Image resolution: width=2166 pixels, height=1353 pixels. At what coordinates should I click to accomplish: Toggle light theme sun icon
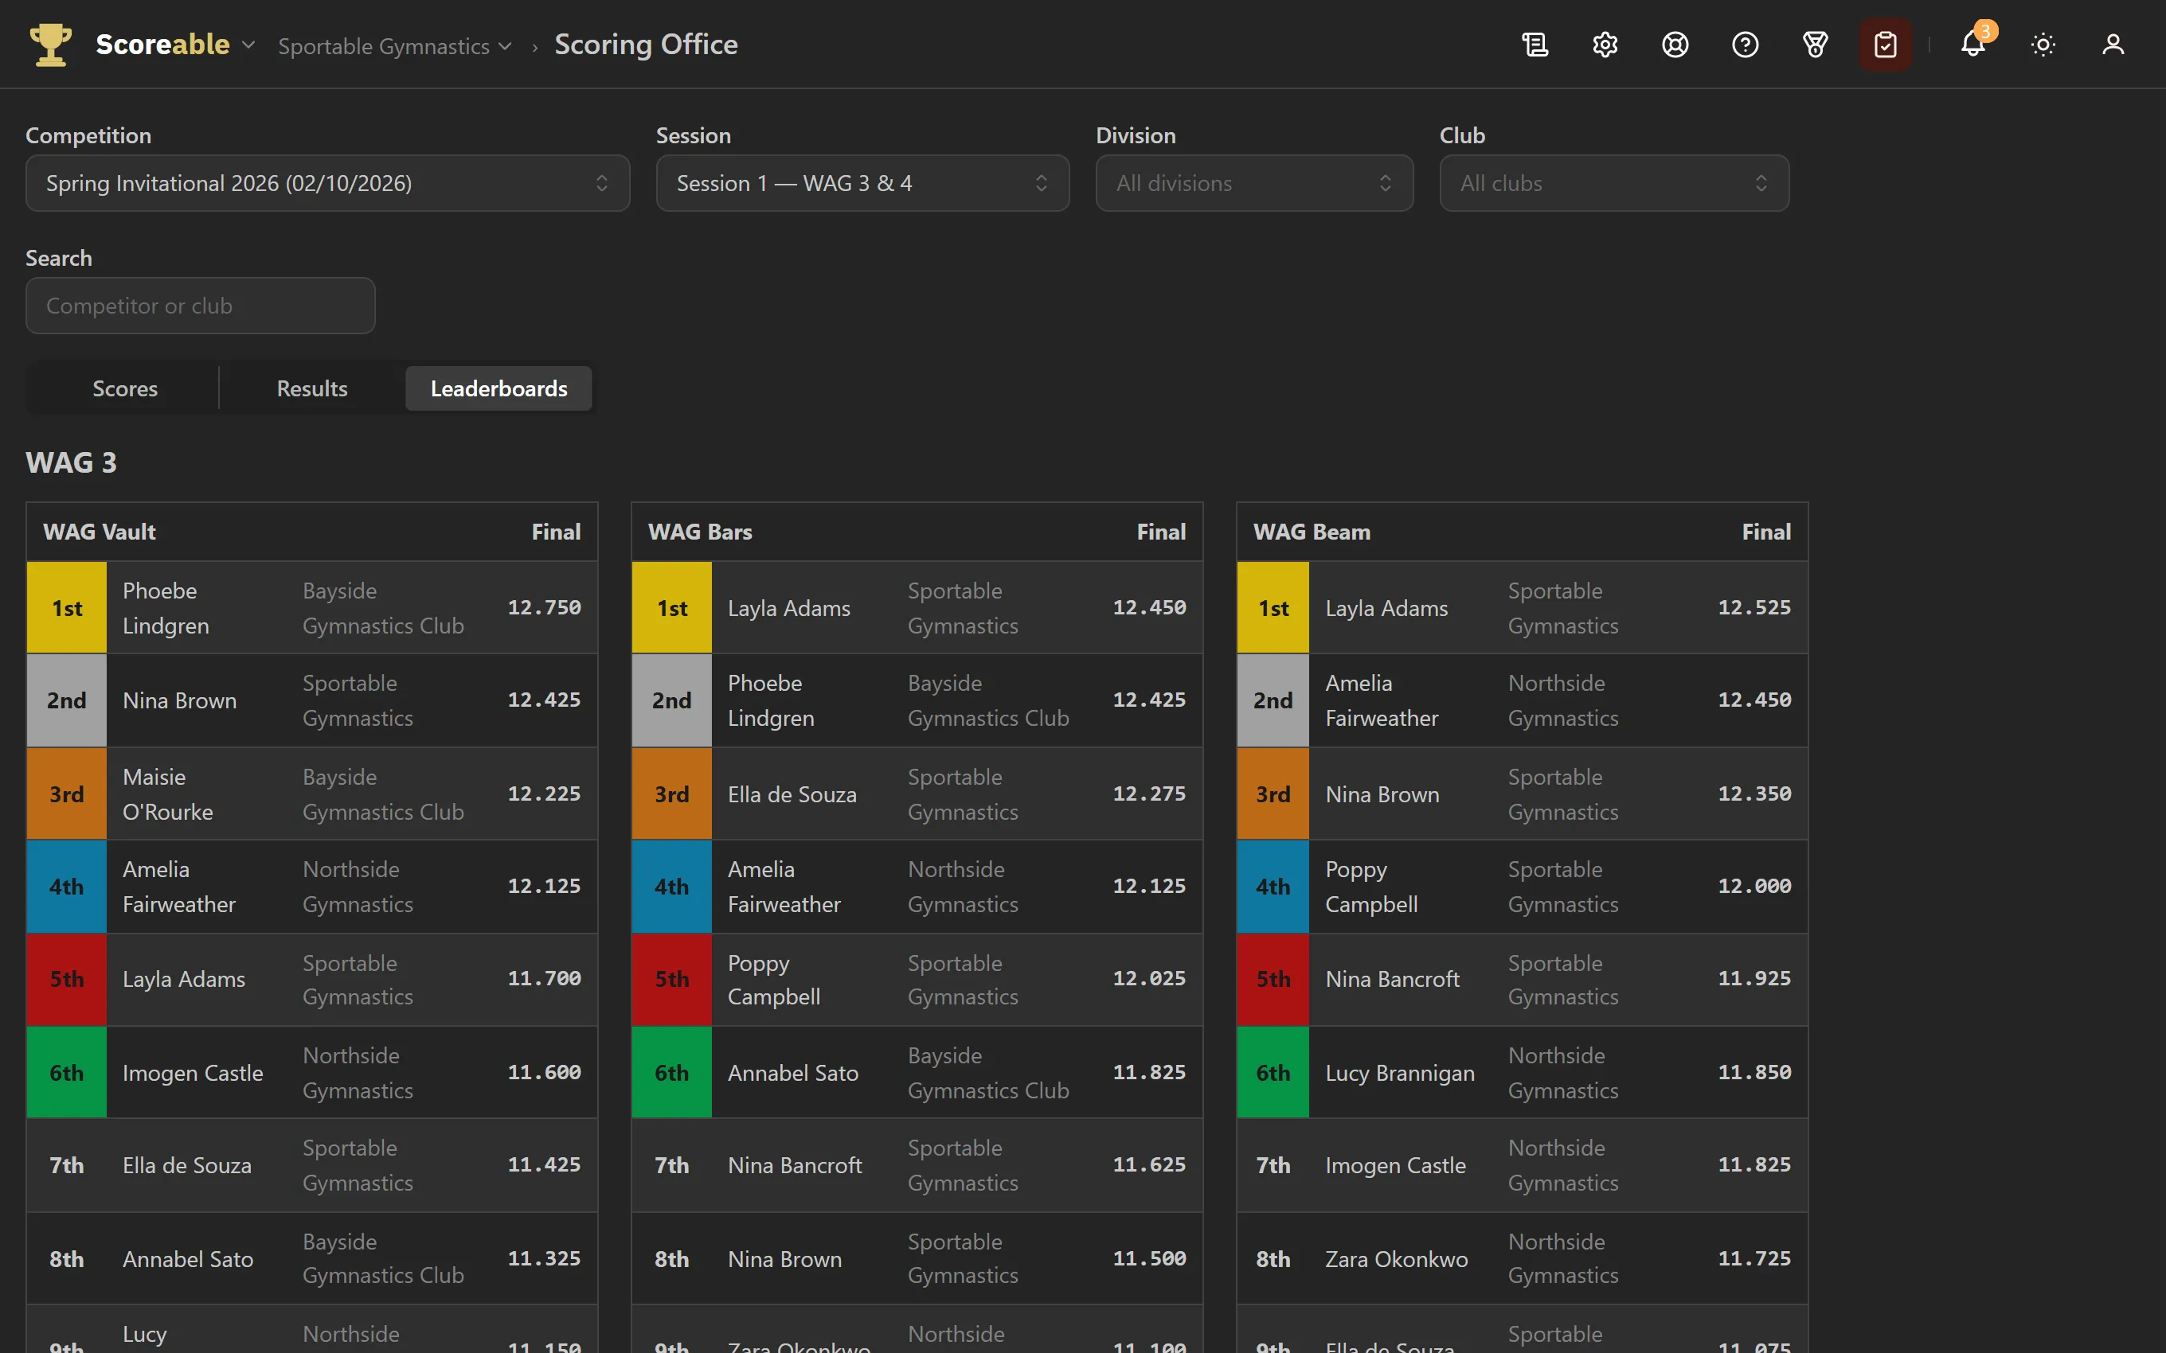(2043, 45)
